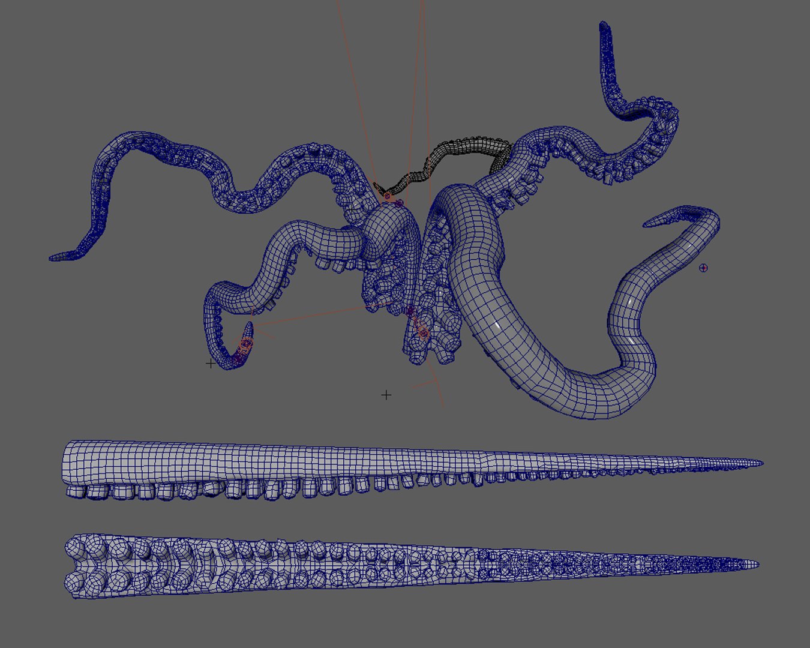Select the straight tentacle sucker-side mesh at bottom
This screenshot has width=810, height=648.
coord(412,565)
